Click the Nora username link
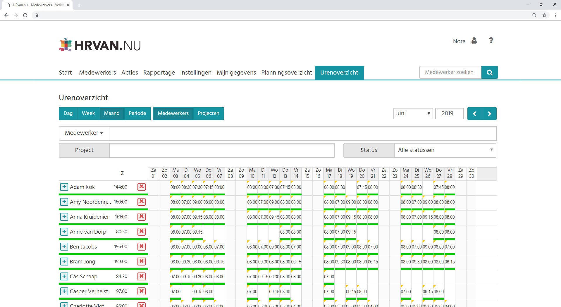Image resolution: width=561 pixels, height=307 pixels. [459, 41]
